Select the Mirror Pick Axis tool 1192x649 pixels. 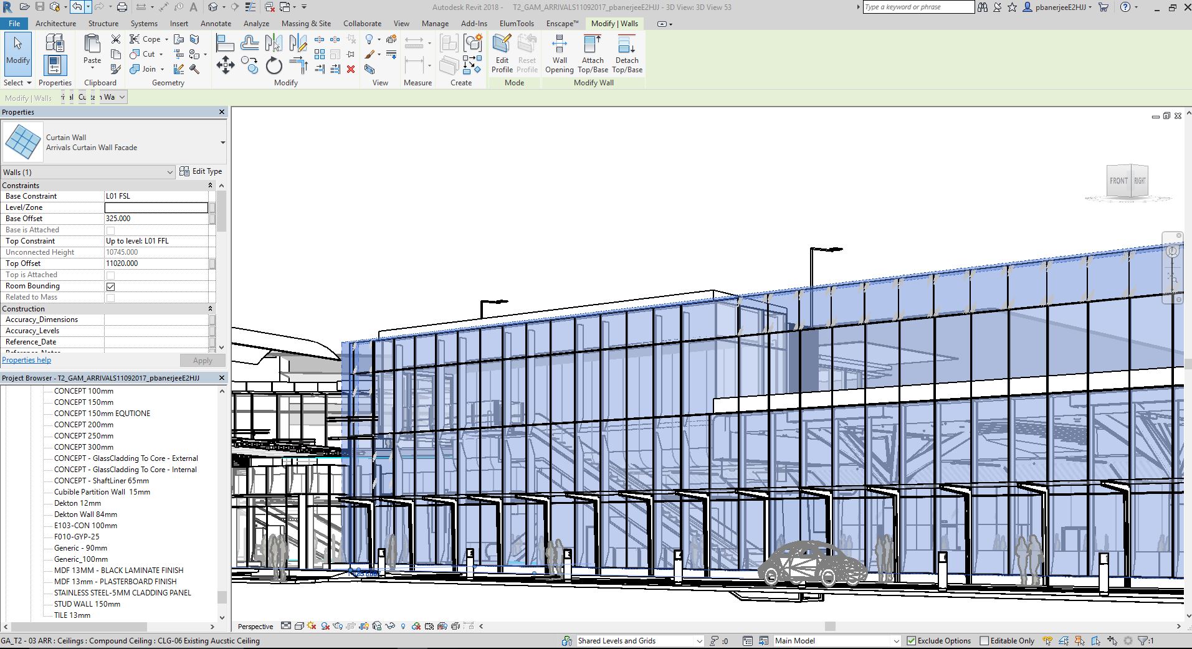coord(274,42)
